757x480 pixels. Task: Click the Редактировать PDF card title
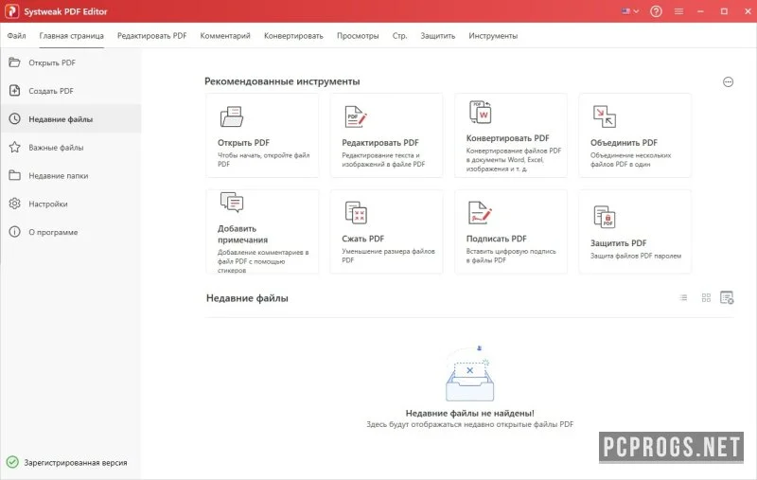point(380,142)
